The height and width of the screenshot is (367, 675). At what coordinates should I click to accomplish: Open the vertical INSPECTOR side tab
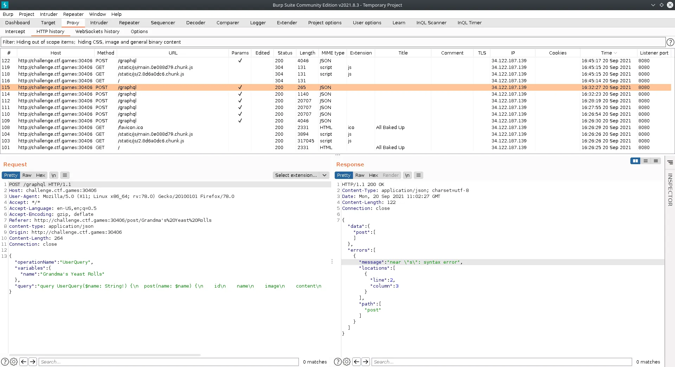670,190
